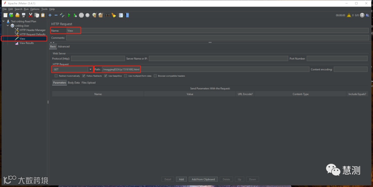Open the File menu
This screenshot has width=373, height=187.
tap(4, 9)
